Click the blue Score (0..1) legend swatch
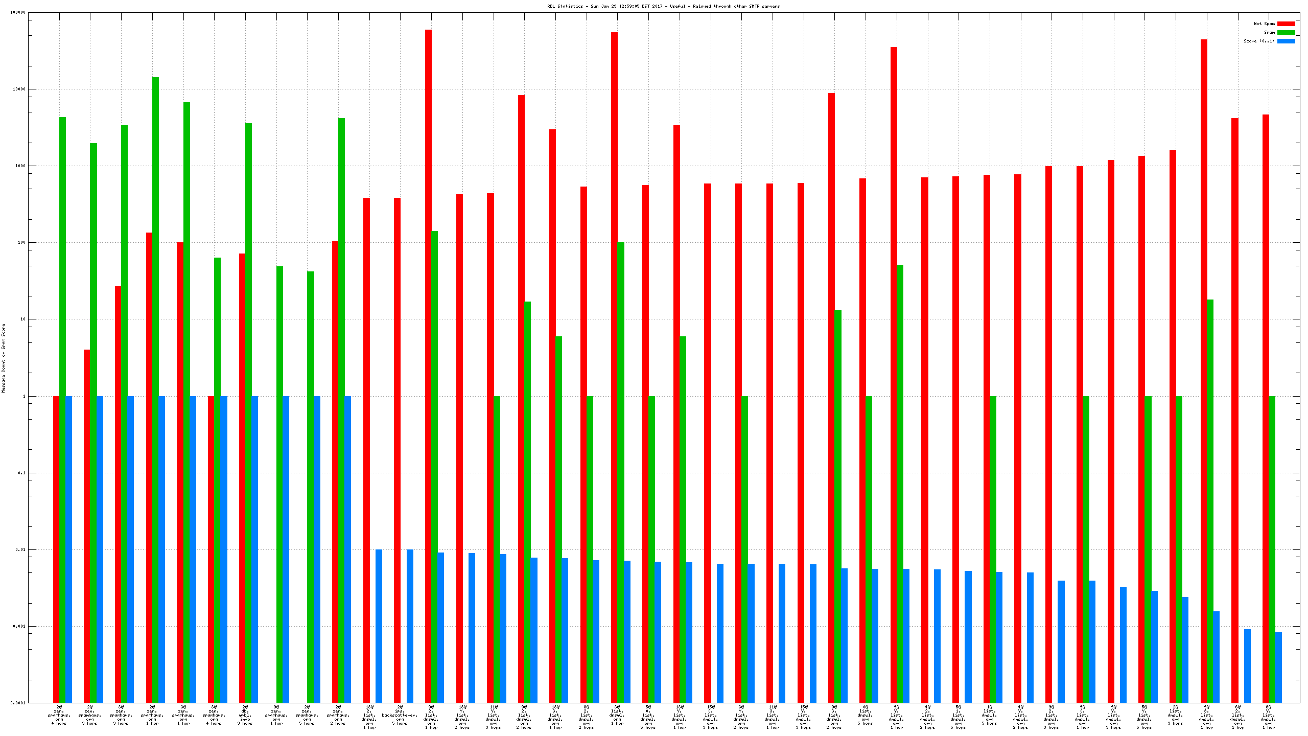The height and width of the screenshot is (736, 1308). tap(1286, 41)
